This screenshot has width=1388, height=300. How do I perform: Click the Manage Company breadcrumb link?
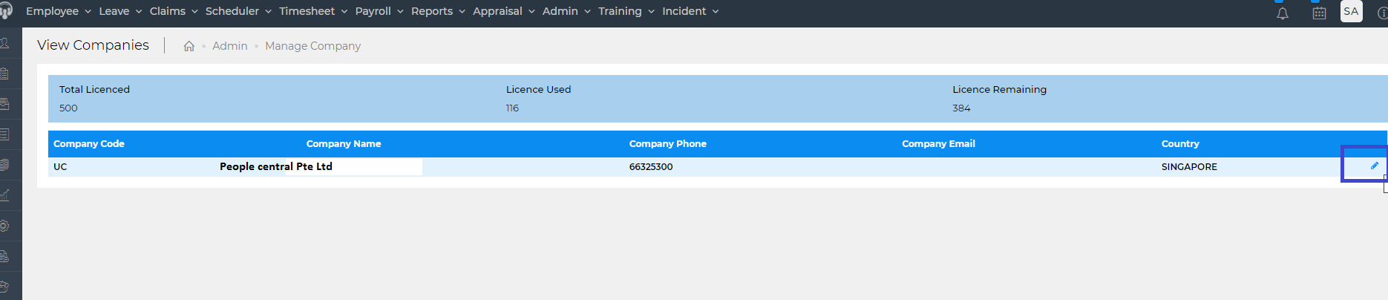click(312, 46)
